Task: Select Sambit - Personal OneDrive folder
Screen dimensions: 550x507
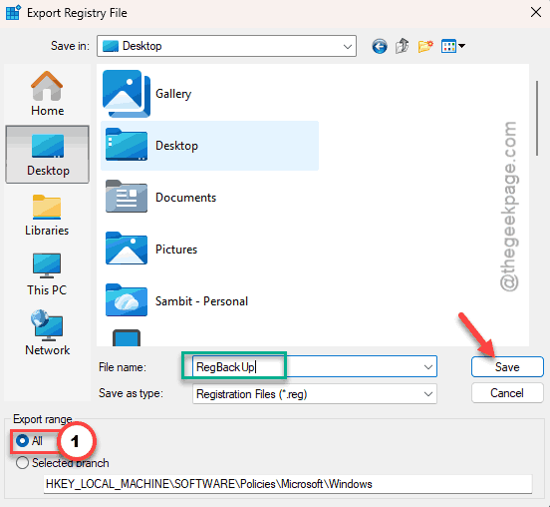Action: 177,300
